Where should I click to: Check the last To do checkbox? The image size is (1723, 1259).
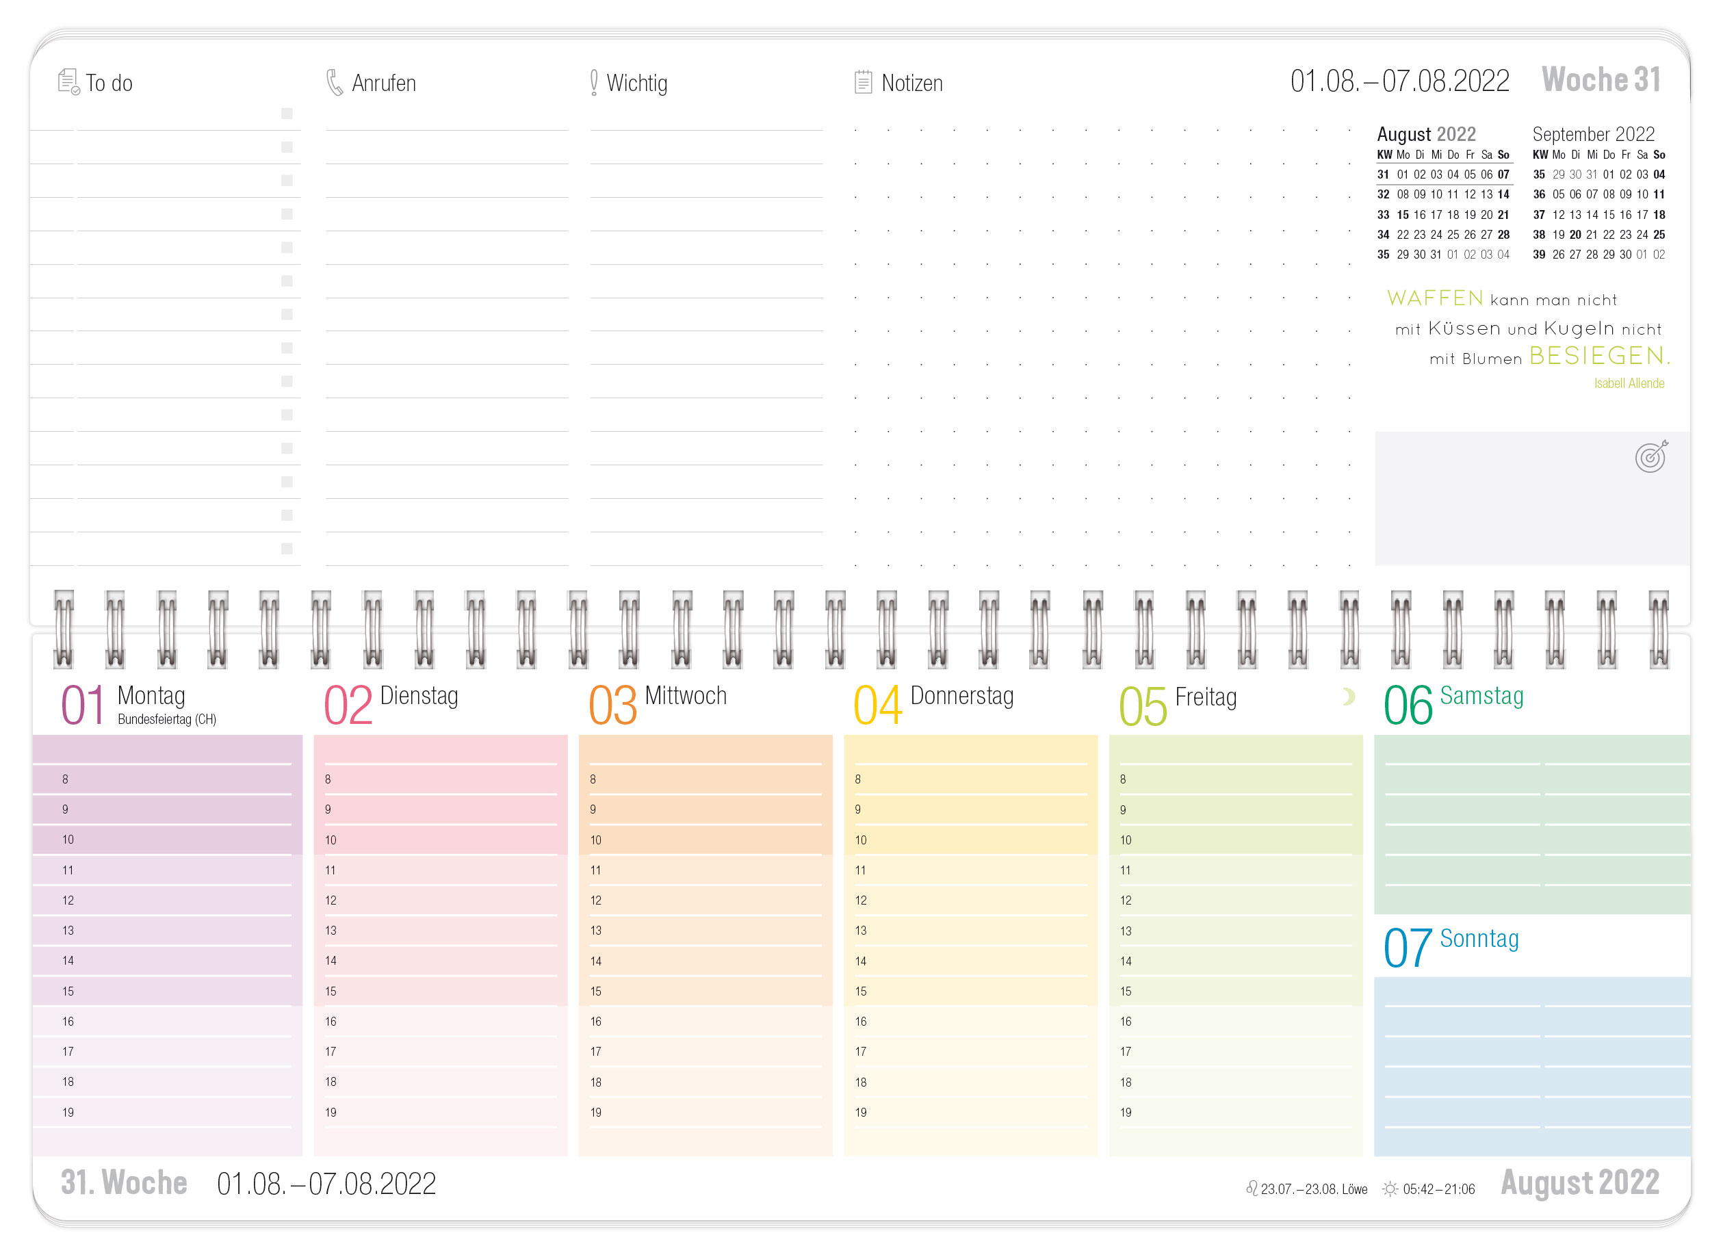pyautogui.click(x=287, y=549)
